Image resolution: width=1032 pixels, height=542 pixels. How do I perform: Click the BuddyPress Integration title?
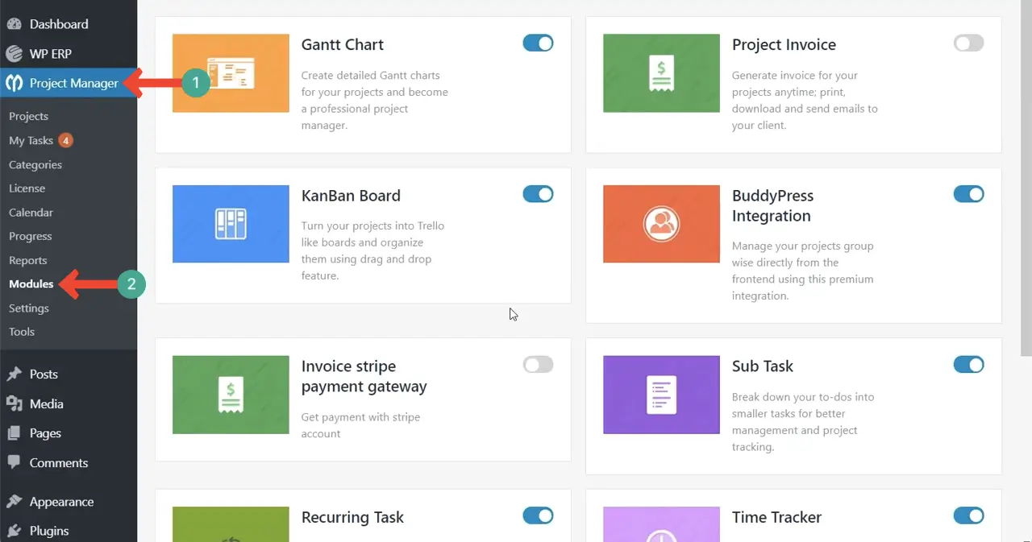(x=772, y=205)
